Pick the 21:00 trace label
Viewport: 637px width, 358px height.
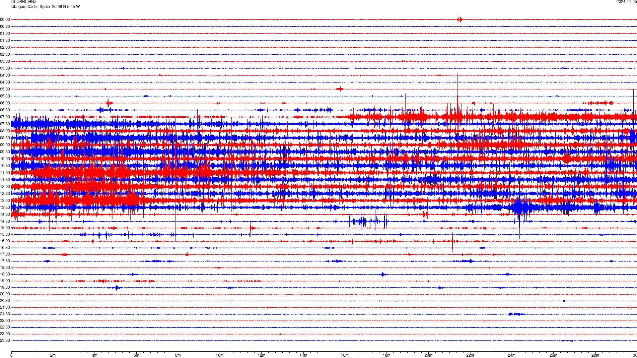pos(5,307)
